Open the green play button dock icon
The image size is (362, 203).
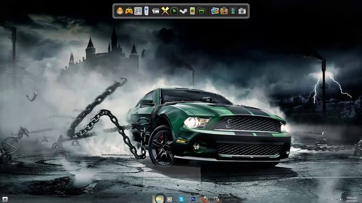(x=174, y=11)
